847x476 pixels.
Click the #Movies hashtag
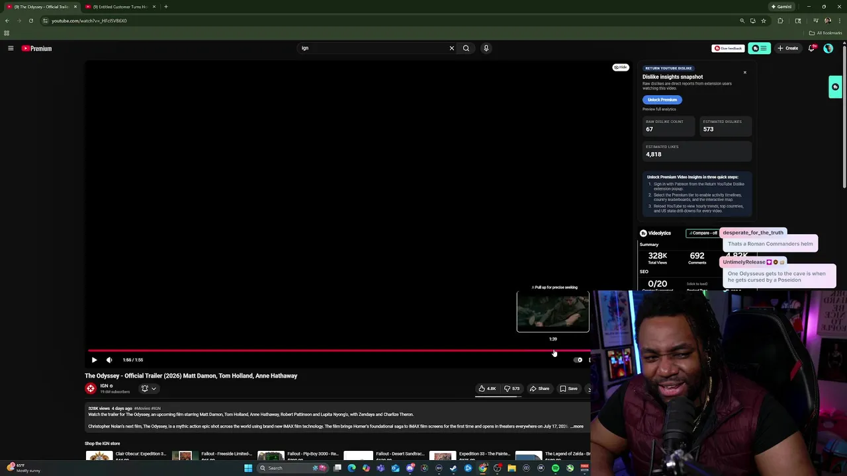pyautogui.click(x=141, y=409)
